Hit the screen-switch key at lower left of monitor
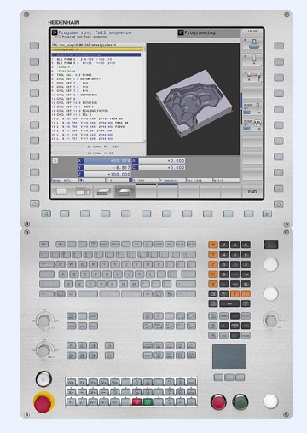The image size is (307, 433). pos(35,204)
